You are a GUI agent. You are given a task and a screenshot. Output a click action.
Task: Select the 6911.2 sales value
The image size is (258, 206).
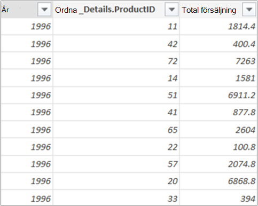[x=218, y=95]
